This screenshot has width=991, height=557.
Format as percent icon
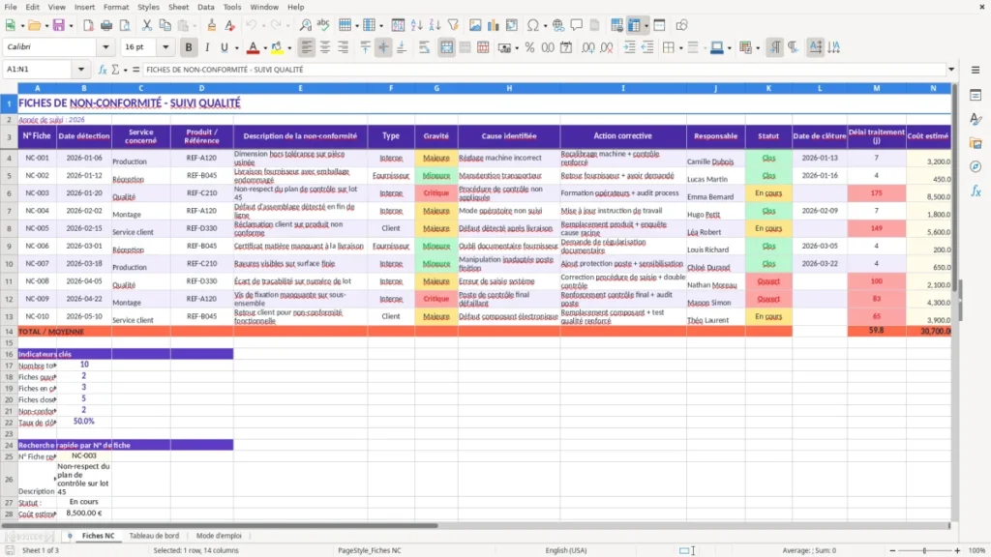click(529, 47)
